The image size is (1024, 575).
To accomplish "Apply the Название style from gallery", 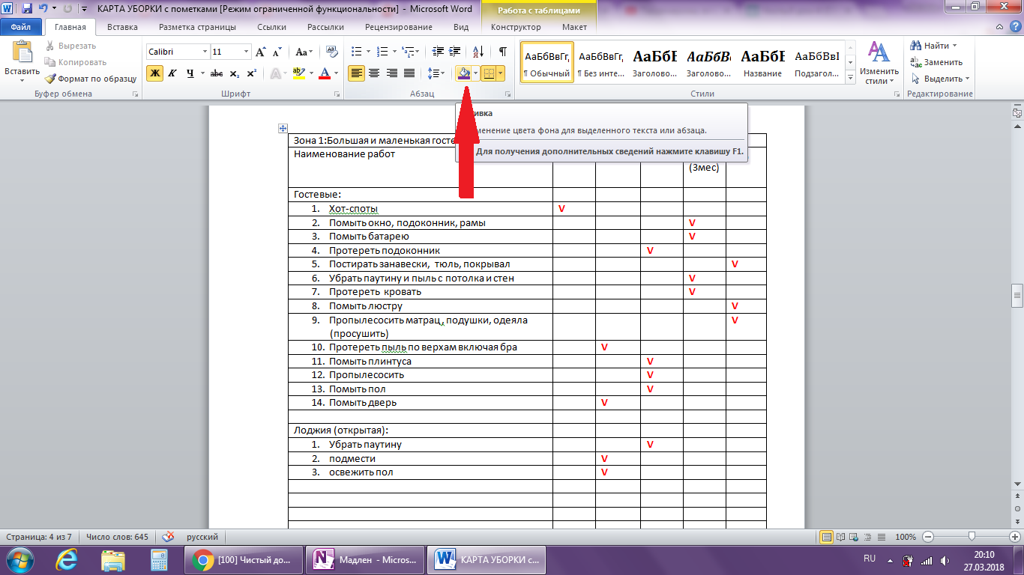I will click(x=762, y=64).
